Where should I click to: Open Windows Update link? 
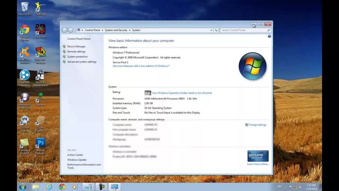click(77, 160)
